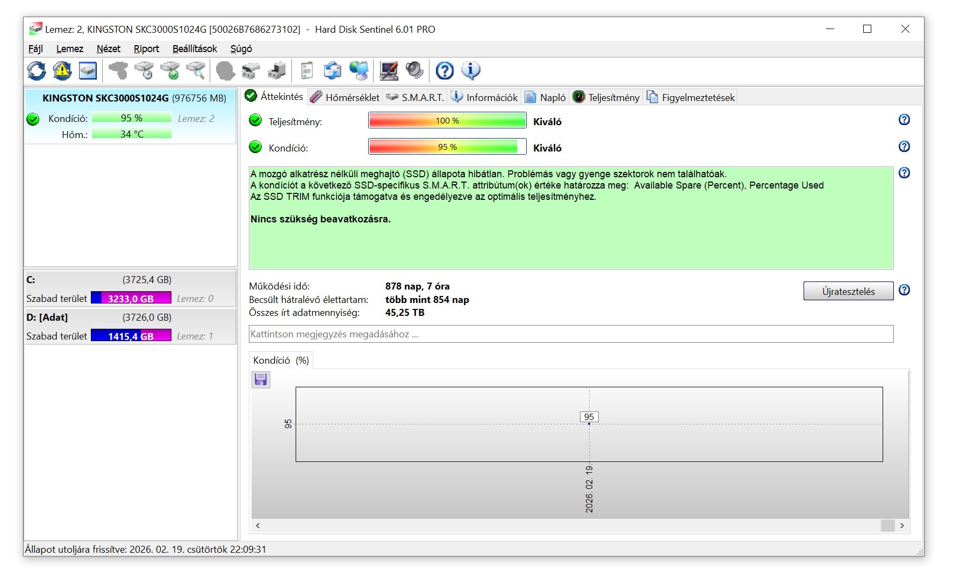Open the Nézet menu
This screenshot has width=953, height=578.
tap(109, 49)
